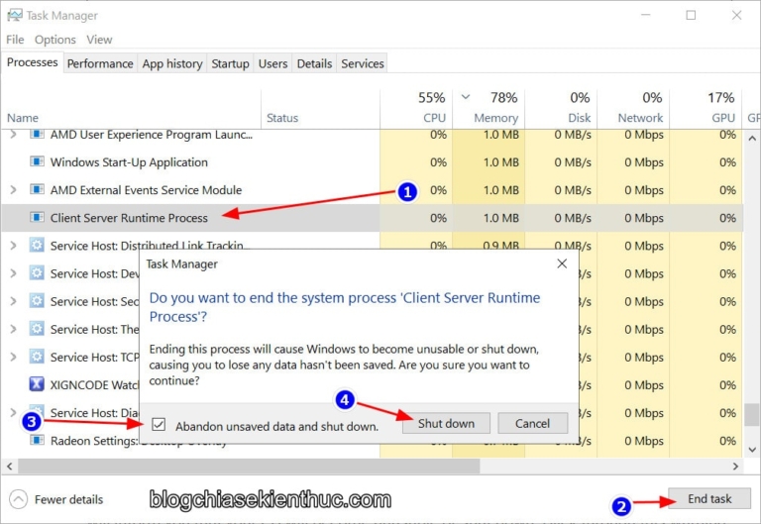The height and width of the screenshot is (524, 761).
Task: Expand the AMD External Events Service Module row
Action: pyautogui.click(x=13, y=190)
